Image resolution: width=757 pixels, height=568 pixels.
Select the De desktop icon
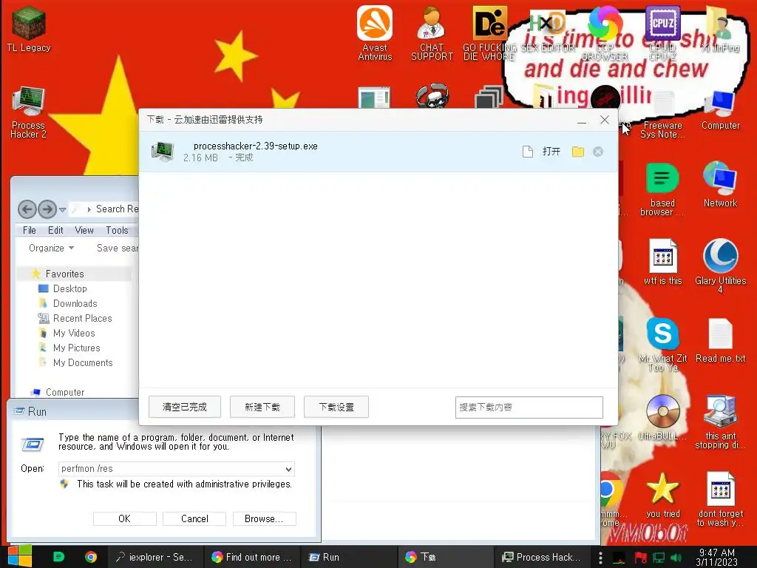click(489, 33)
